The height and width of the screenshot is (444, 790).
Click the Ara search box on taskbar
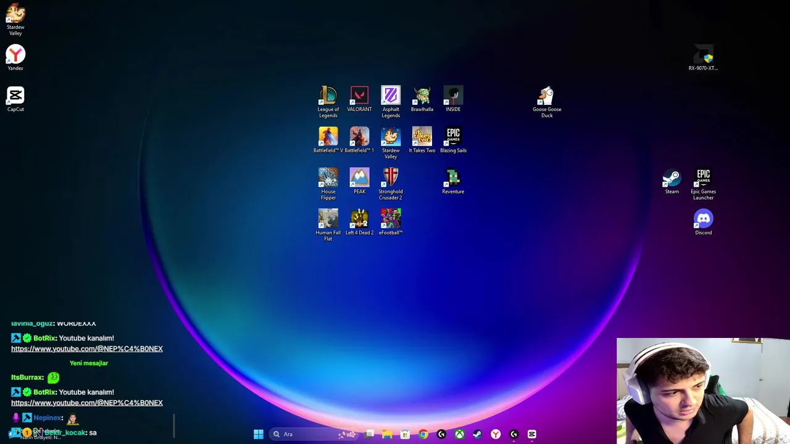pos(315,434)
